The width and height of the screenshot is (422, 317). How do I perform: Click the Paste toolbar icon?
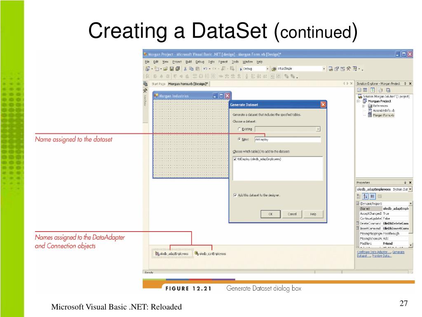tap(197, 69)
